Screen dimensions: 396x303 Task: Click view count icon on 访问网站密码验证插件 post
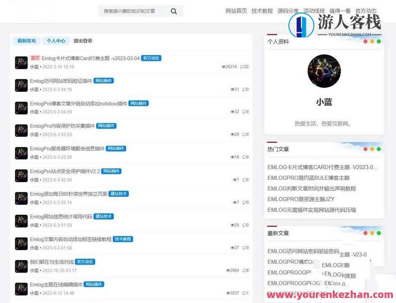(x=232, y=89)
